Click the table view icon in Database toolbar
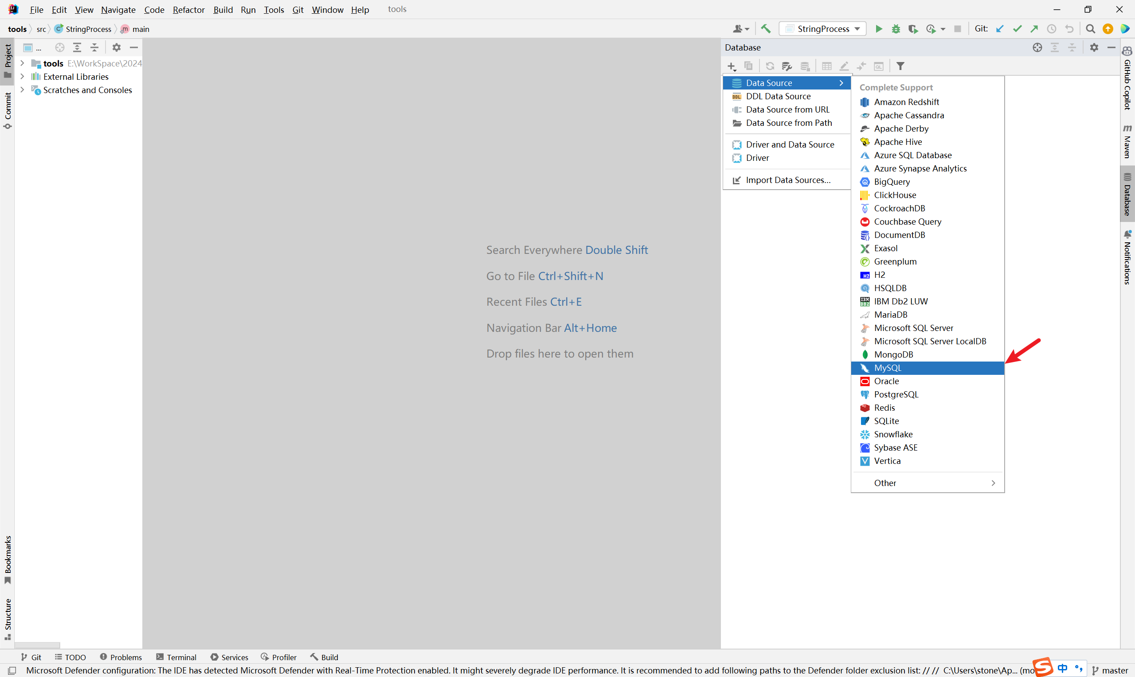Viewport: 1135px width, 677px height. pyautogui.click(x=826, y=66)
